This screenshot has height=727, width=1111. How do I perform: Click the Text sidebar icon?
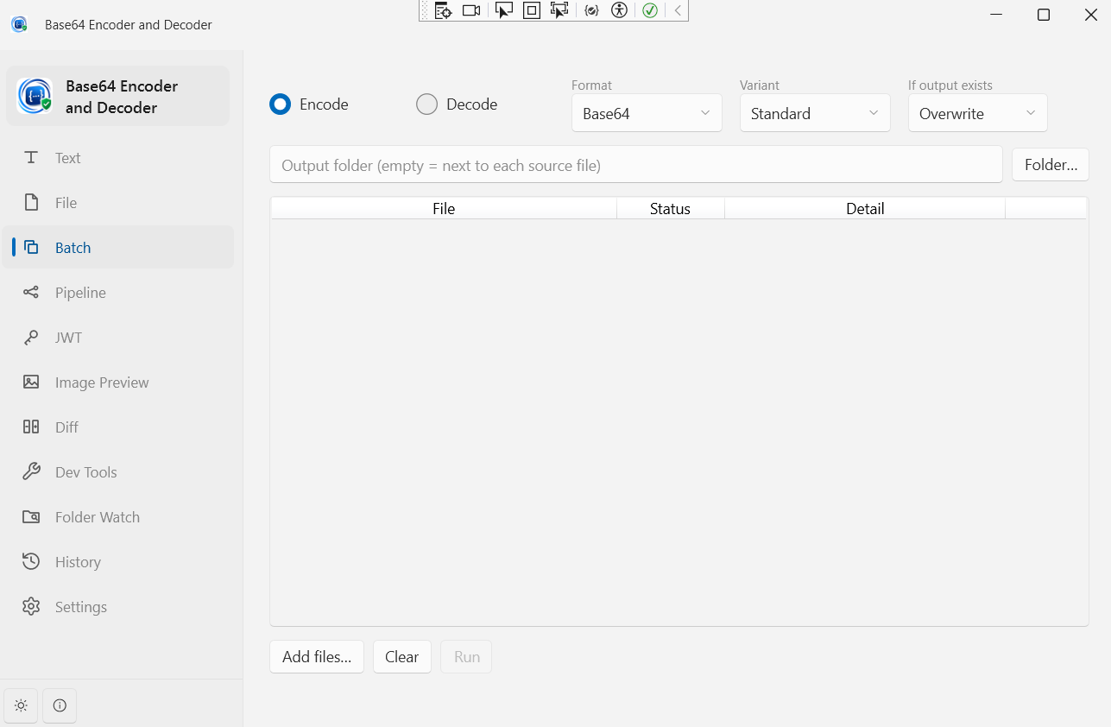[31, 158]
